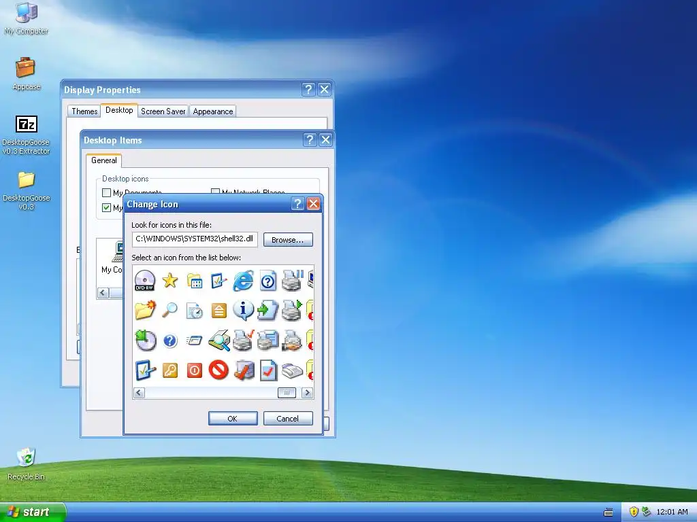The height and width of the screenshot is (522, 697).
Task: Select the round blue question mark icon
Action: 169,341
